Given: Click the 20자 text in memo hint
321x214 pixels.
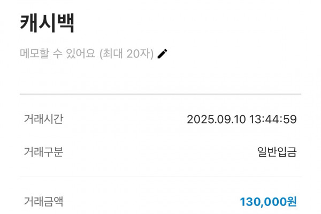Looking at the screenshot, I should pyautogui.click(x=139, y=53).
